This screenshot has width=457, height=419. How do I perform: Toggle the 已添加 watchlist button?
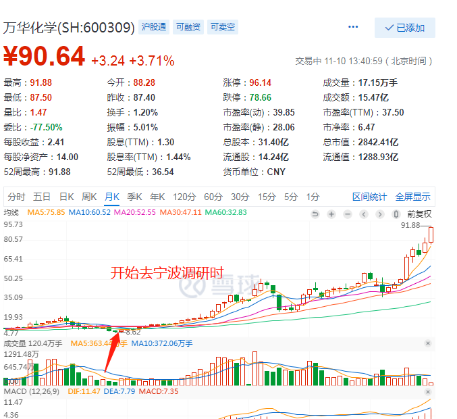pos(405,28)
